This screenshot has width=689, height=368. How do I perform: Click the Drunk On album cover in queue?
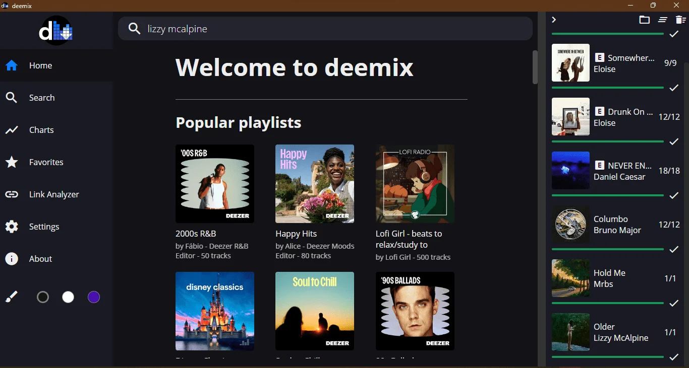pyautogui.click(x=570, y=117)
